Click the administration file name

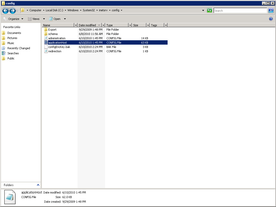(x=57, y=38)
